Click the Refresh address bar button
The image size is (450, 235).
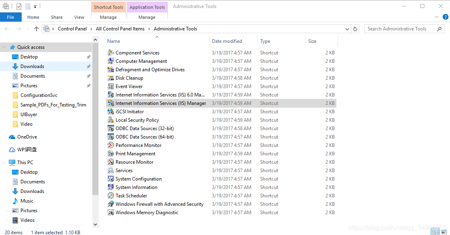pos(355,29)
